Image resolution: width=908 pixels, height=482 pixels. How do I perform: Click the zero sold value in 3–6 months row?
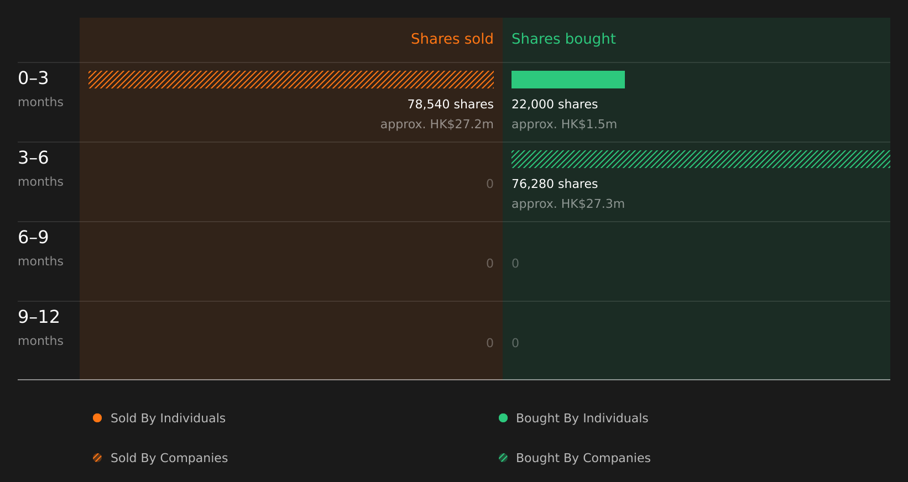click(x=490, y=184)
